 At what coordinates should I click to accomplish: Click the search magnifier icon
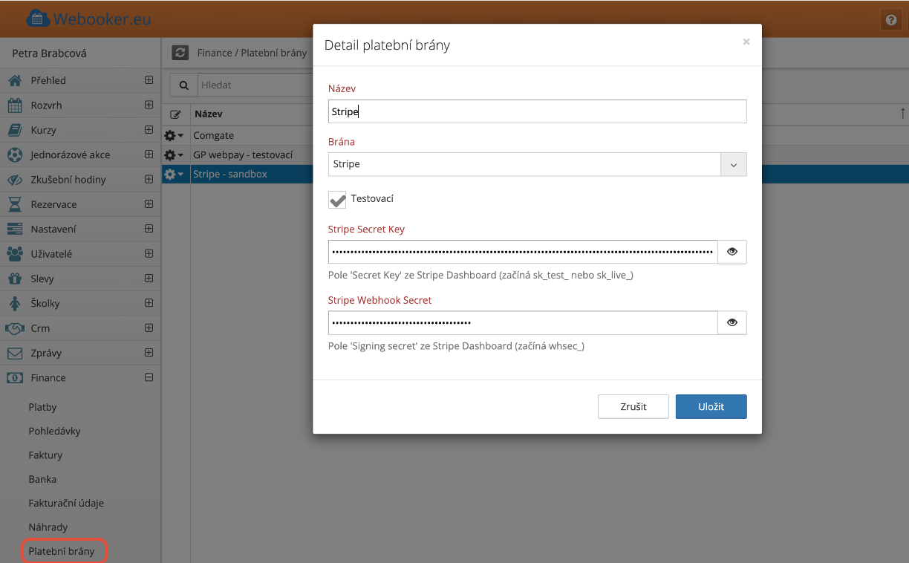(x=183, y=85)
